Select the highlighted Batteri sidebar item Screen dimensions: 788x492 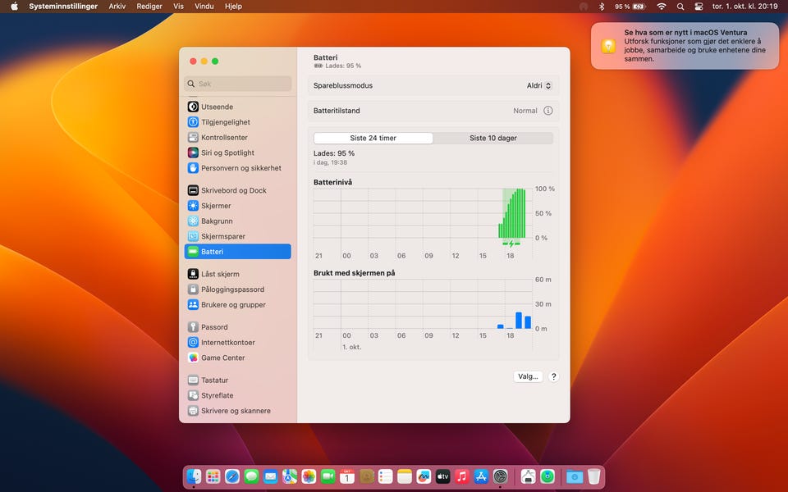(x=238, y=252)
